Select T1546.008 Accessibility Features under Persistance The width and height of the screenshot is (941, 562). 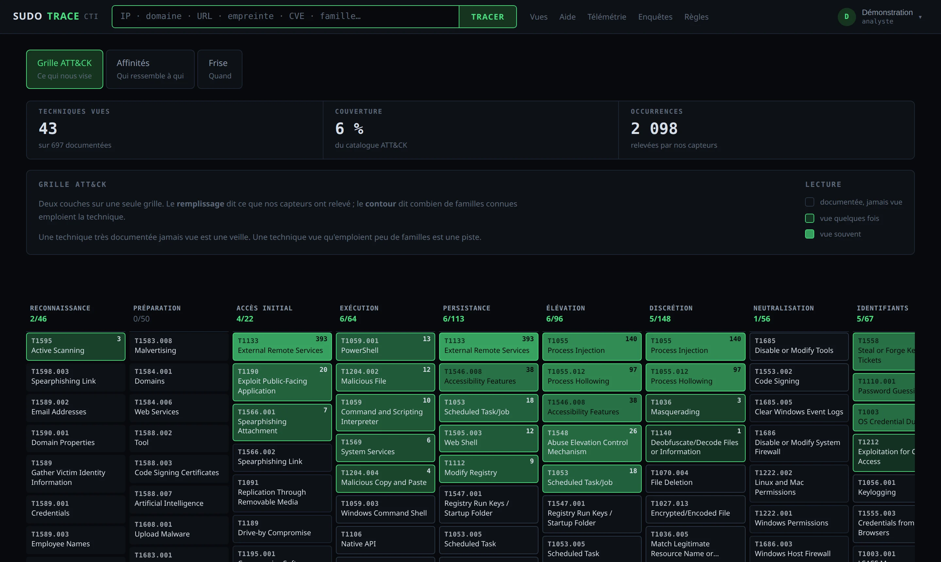488,377
